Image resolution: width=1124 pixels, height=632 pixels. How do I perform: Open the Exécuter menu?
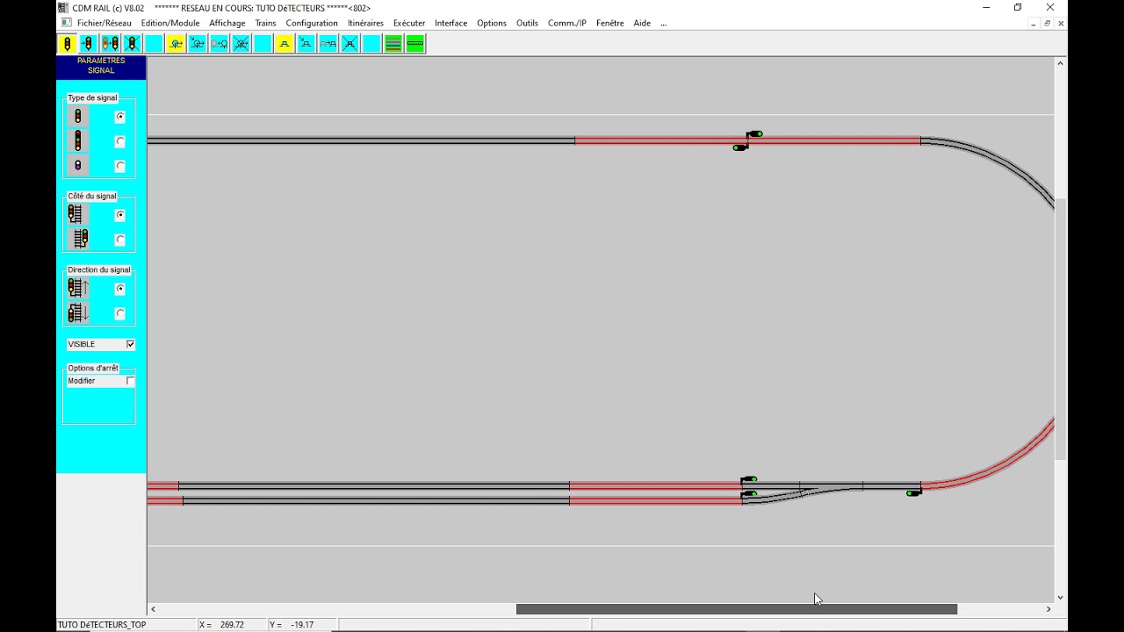(409, 23)
